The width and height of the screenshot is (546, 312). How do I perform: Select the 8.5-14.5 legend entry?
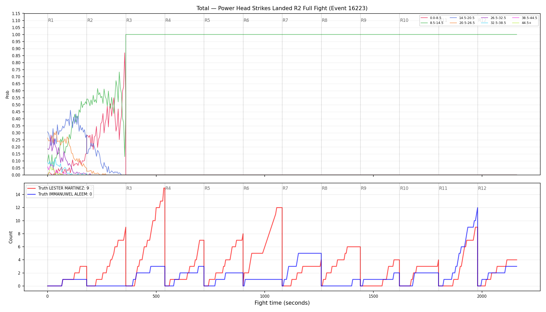432,23
